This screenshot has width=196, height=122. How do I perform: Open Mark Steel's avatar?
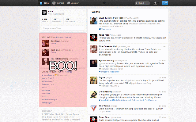pyautogui.click(x=45, y=52)
